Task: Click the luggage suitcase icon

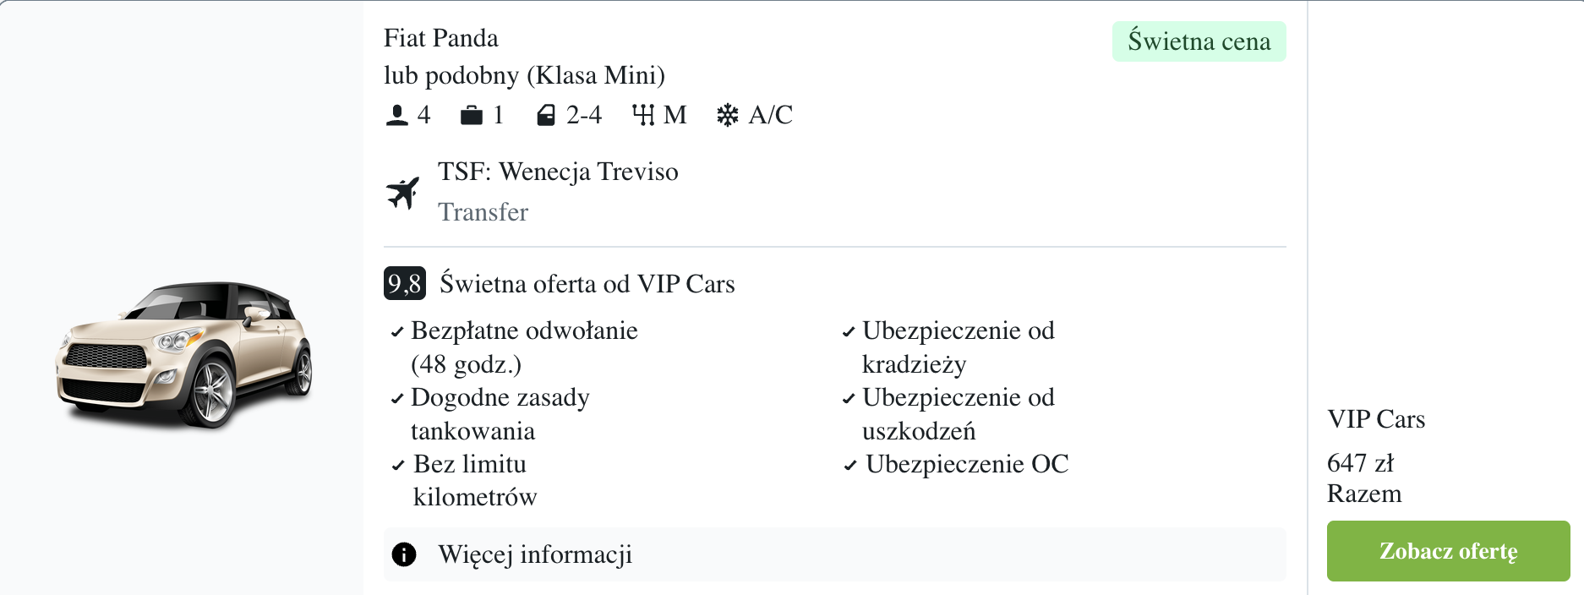Action: click(x=471, y=115)
